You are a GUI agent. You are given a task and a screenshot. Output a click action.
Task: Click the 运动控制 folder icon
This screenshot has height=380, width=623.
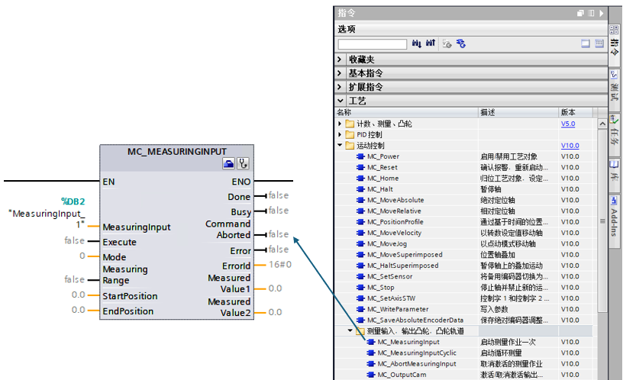[x=350, y=146]
